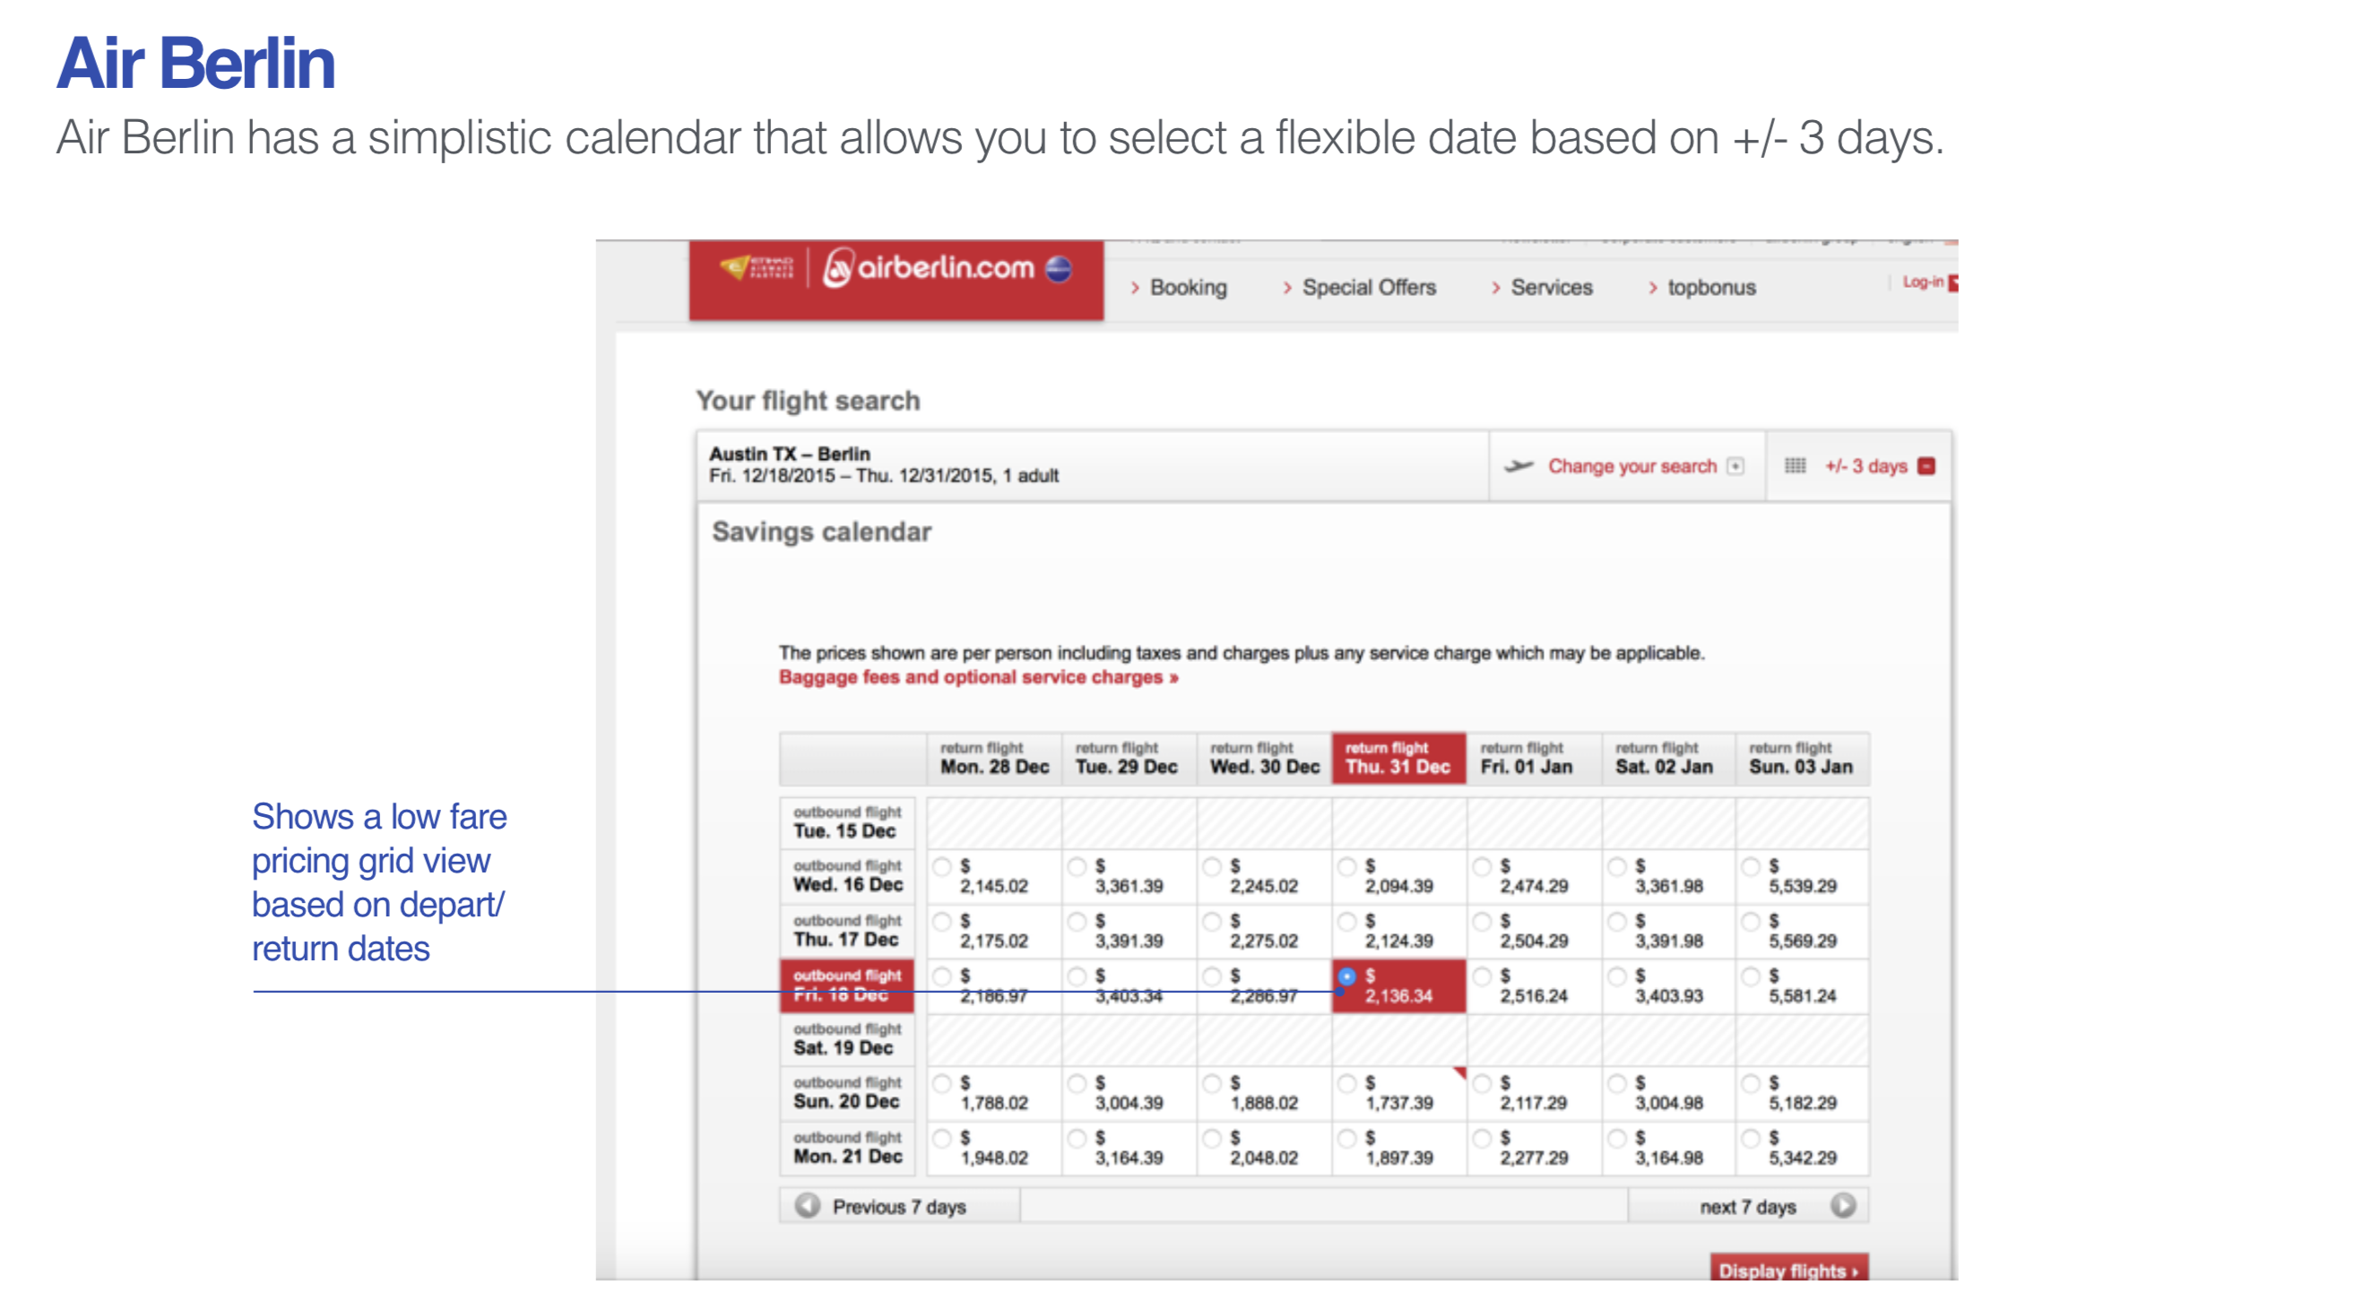The height and width of the screenshot is (1302, 2363).
Task: Click Previous 7 days button
Action: click(900, 1206)
